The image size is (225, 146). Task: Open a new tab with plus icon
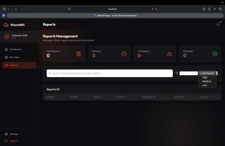(215, 9)
